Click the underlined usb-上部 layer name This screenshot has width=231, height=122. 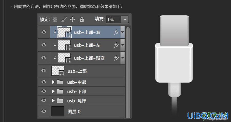[x=77, y=71]
